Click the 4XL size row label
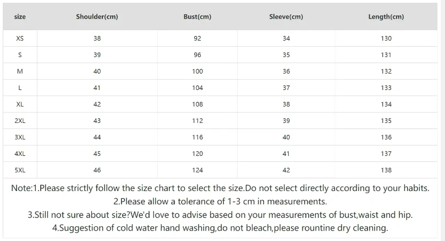 (x=20, y=154)
